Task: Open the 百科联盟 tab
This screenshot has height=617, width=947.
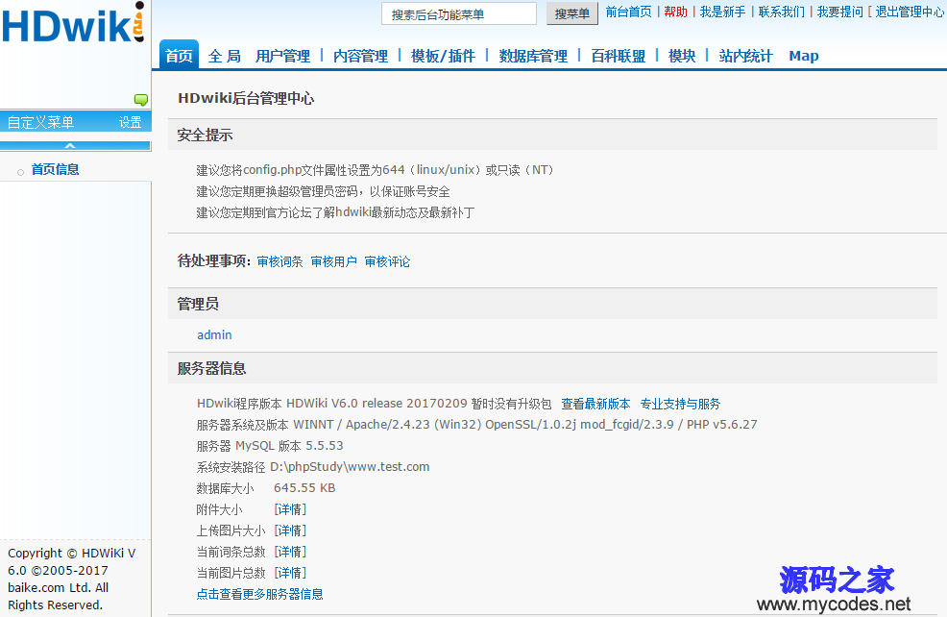Action: point(618,56)
